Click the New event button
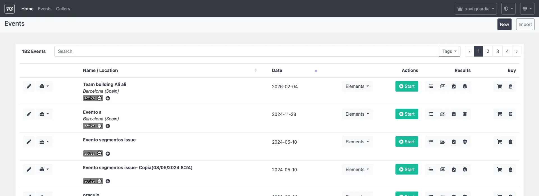The height and width of the screenshot is (196, 539). [x=504, y=24]
